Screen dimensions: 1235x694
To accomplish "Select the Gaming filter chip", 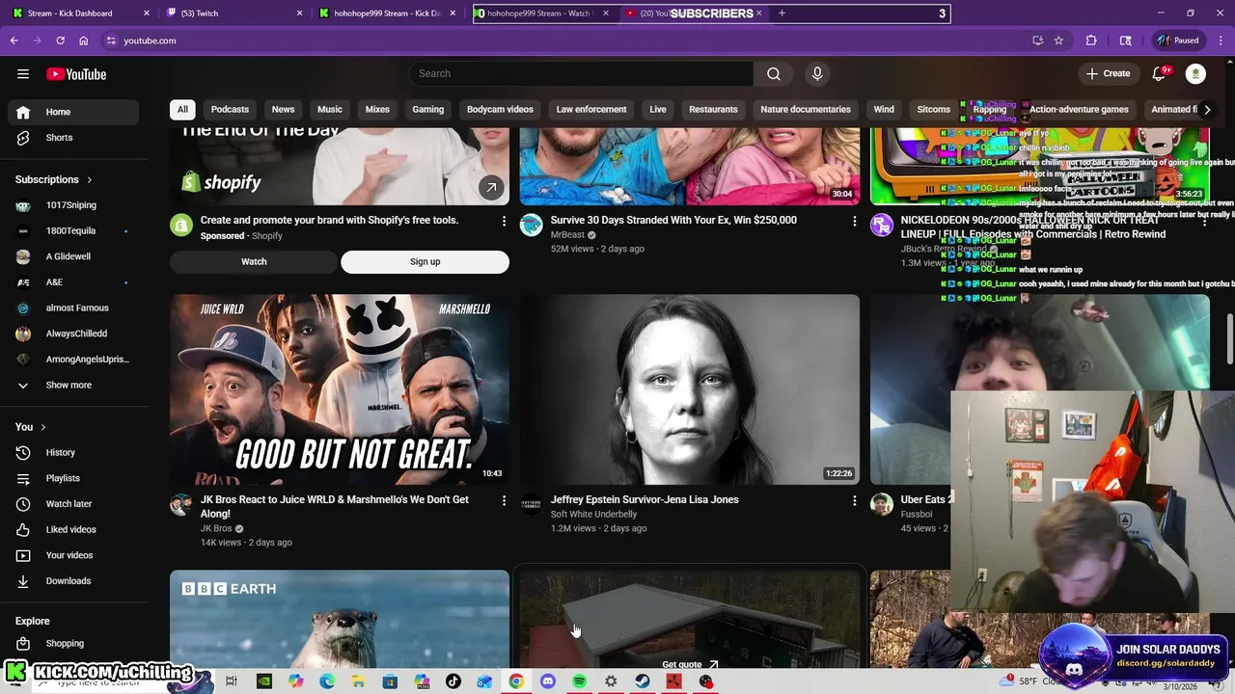I will click(428, 110).
